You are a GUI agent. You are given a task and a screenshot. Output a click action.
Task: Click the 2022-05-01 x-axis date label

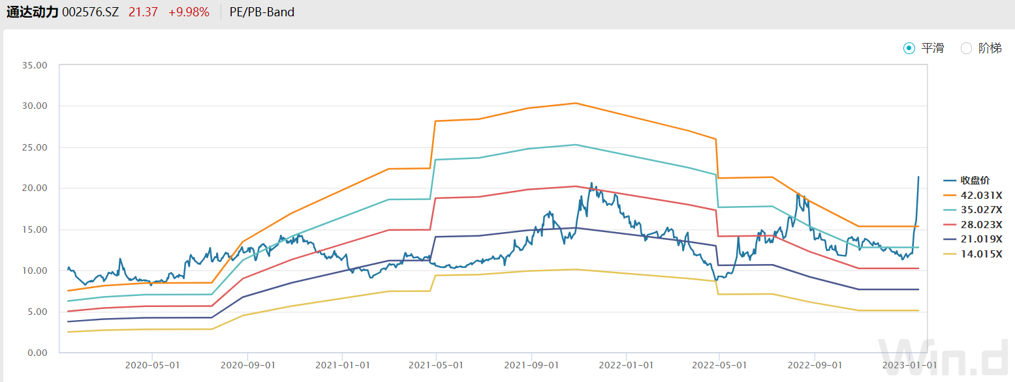click(x=720, y=365)
